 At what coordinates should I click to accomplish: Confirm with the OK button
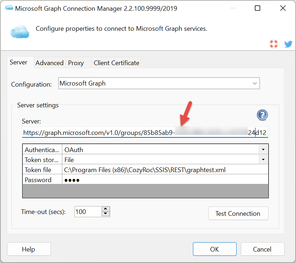pyautogui.click(x=215, y=249)
